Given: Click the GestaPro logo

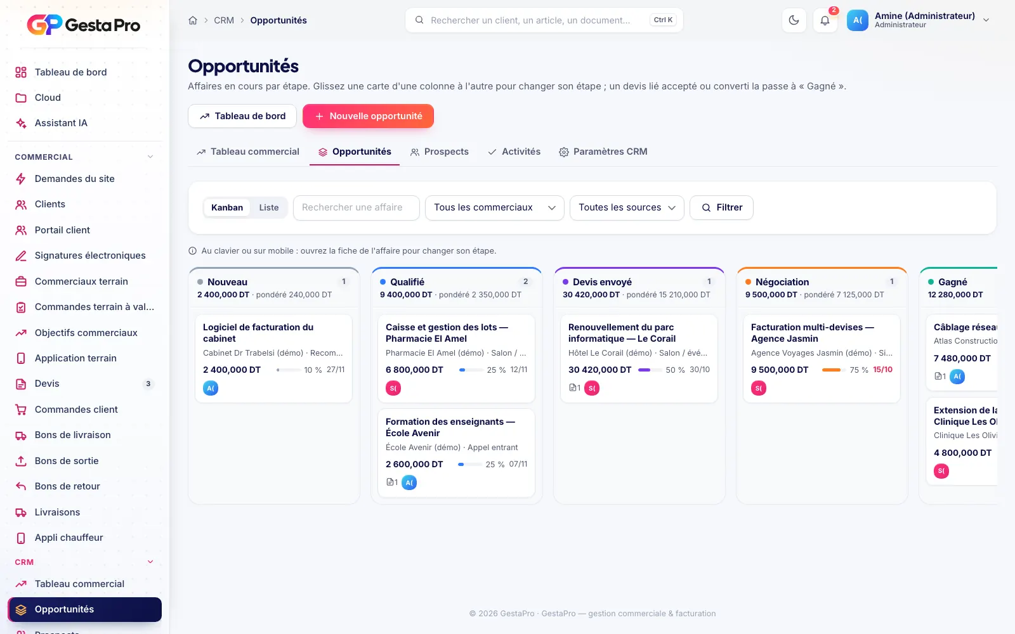Looking at the screenshot, I should click(x=83, y=25).
